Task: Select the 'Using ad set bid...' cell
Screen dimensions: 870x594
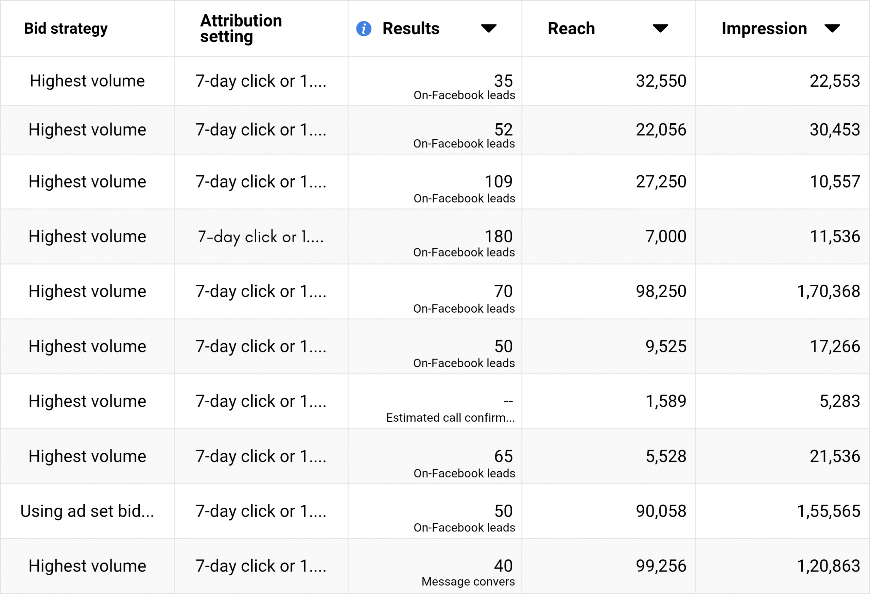Action: pos(87,511)
